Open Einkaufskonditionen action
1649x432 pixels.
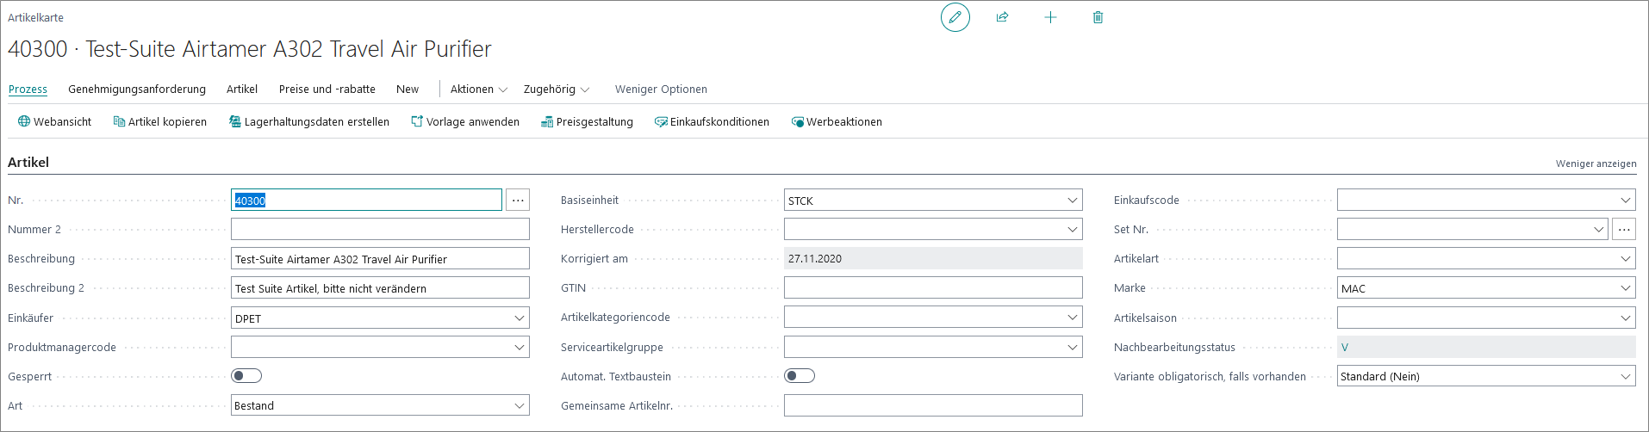click(x=712, y=122)
